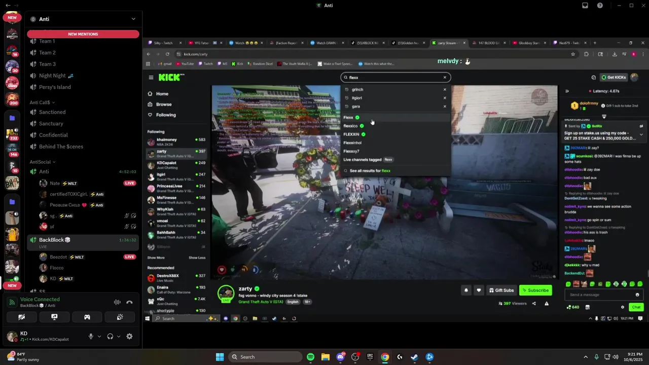Open the BackBlock voice channel

(x=83, y=240)
